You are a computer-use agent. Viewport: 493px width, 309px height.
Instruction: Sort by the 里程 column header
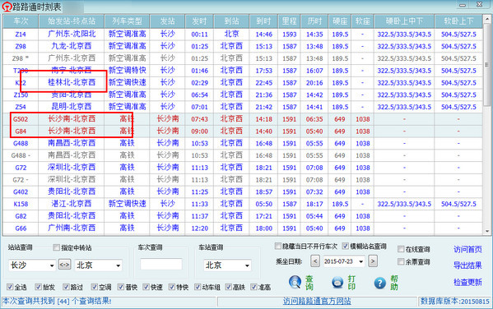click(x=289, y=21)
